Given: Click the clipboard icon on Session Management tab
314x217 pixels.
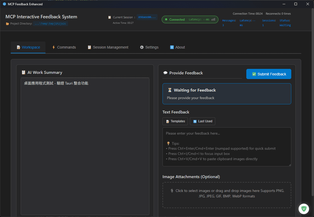Looking at the screenshot, I should [x=89, y=47].
